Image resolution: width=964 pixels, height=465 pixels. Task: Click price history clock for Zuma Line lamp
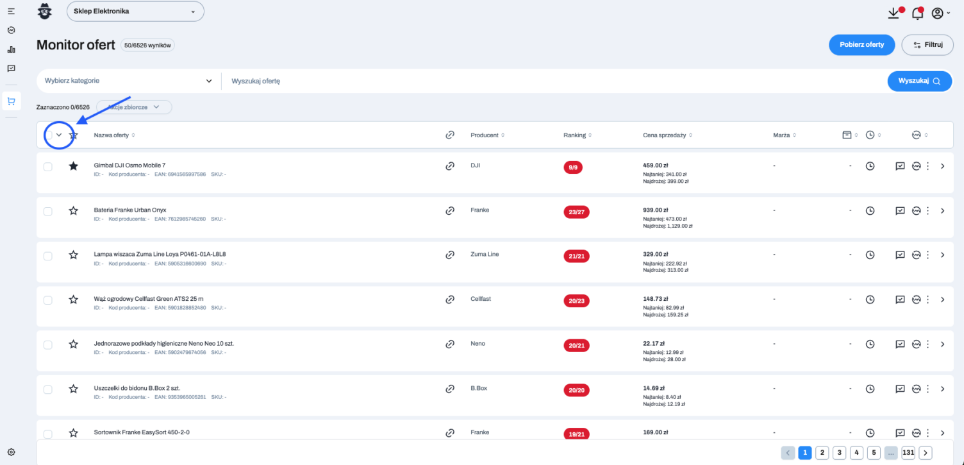pyautogui.click(x=870, y=255)
